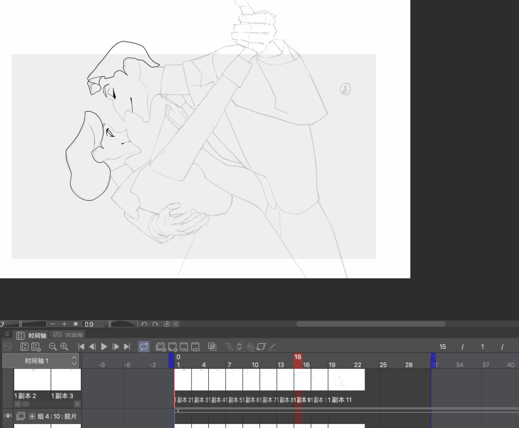
Task: Open the 时间轴 1 timeline selector
Action: [41, 361]
